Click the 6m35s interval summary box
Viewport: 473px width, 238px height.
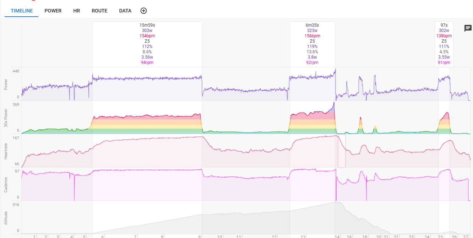[x=312, y=44]
